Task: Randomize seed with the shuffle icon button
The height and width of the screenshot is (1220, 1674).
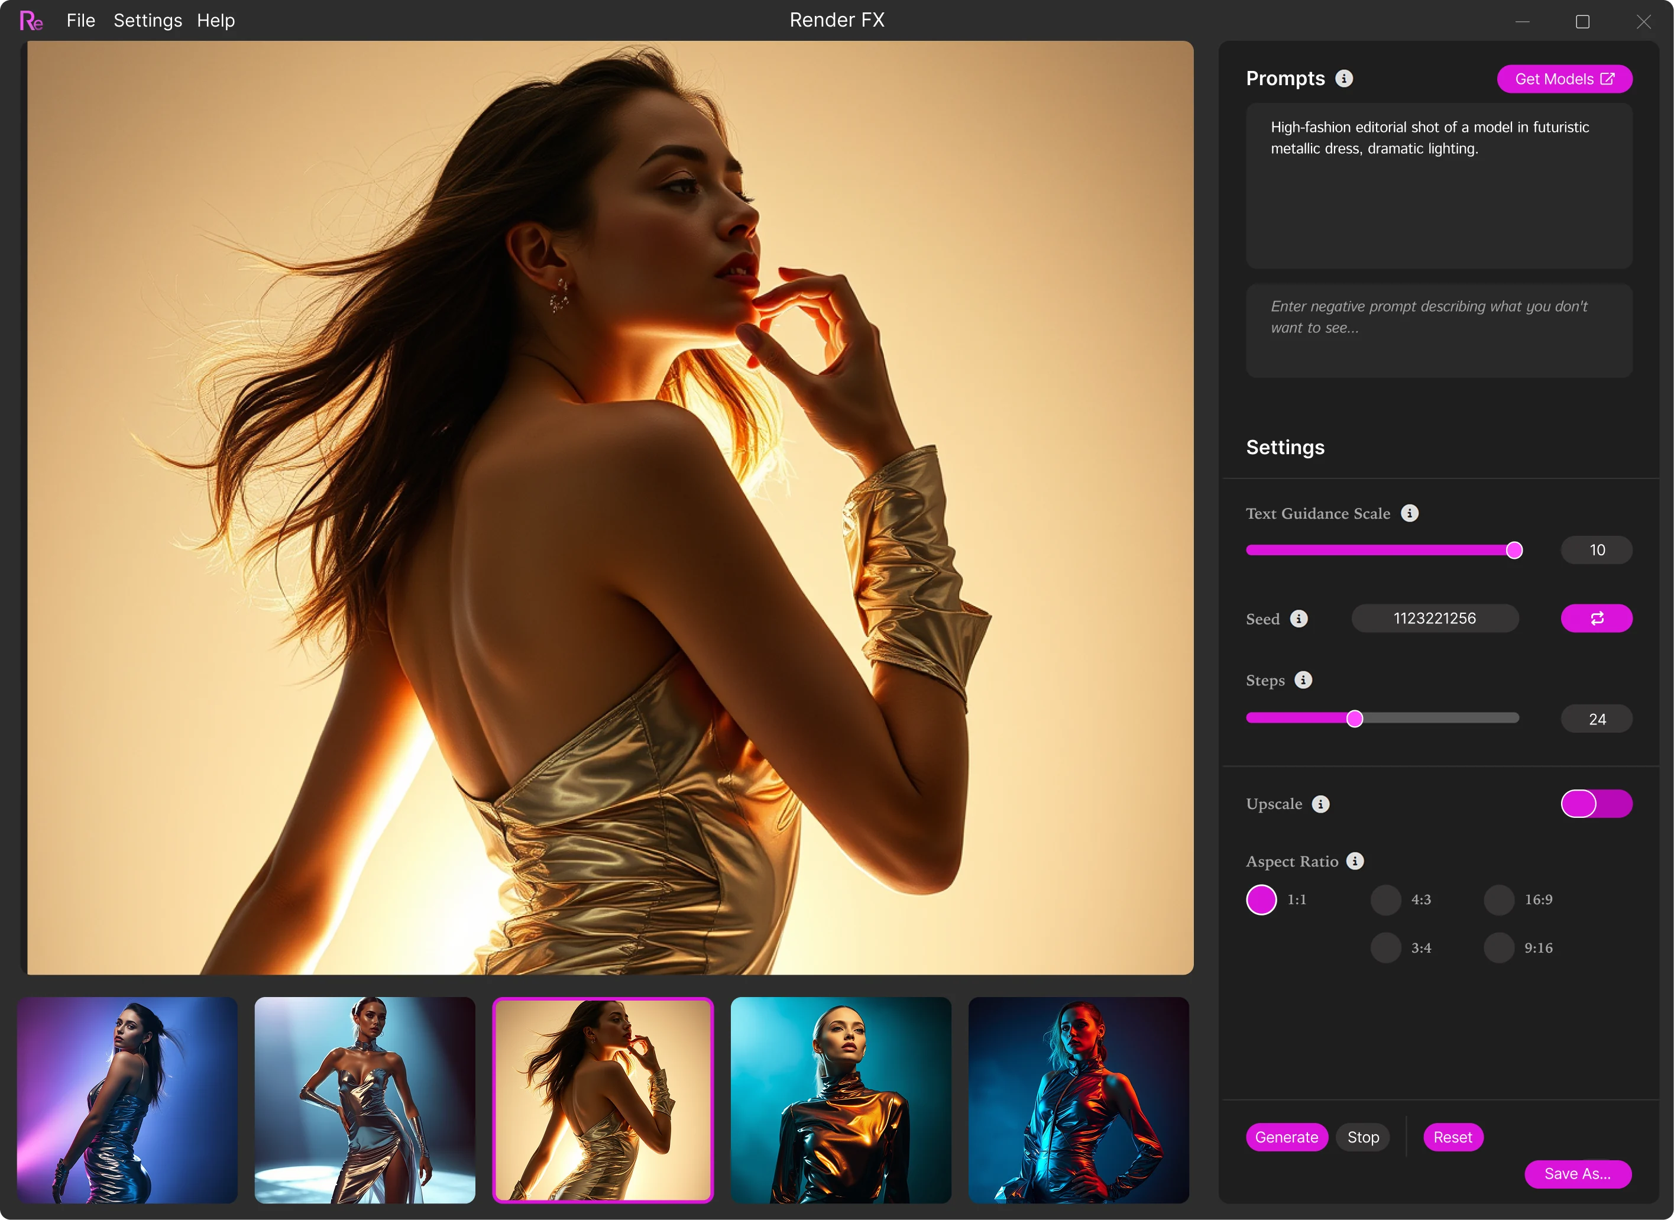Action: click(x=1596, y=619)
